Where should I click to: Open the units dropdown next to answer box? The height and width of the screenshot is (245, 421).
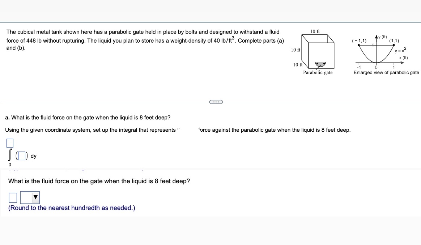click(x=30, y=197)
